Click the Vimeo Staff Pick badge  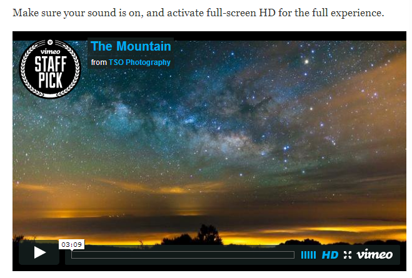click(x=50, y=69)
